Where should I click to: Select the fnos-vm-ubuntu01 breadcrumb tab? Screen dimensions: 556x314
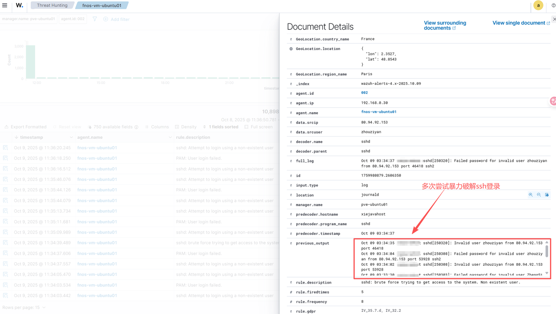click(102, 6)
